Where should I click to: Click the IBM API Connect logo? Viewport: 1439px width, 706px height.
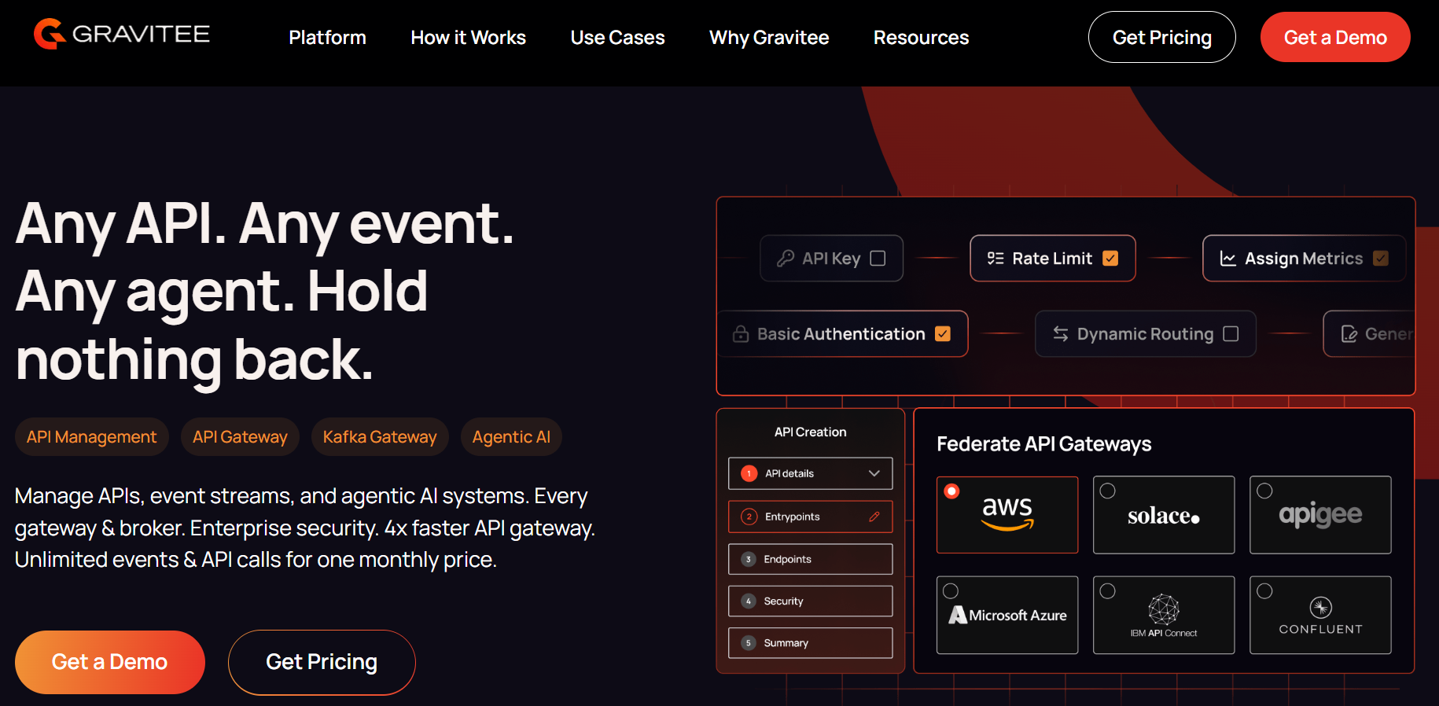1164,616
